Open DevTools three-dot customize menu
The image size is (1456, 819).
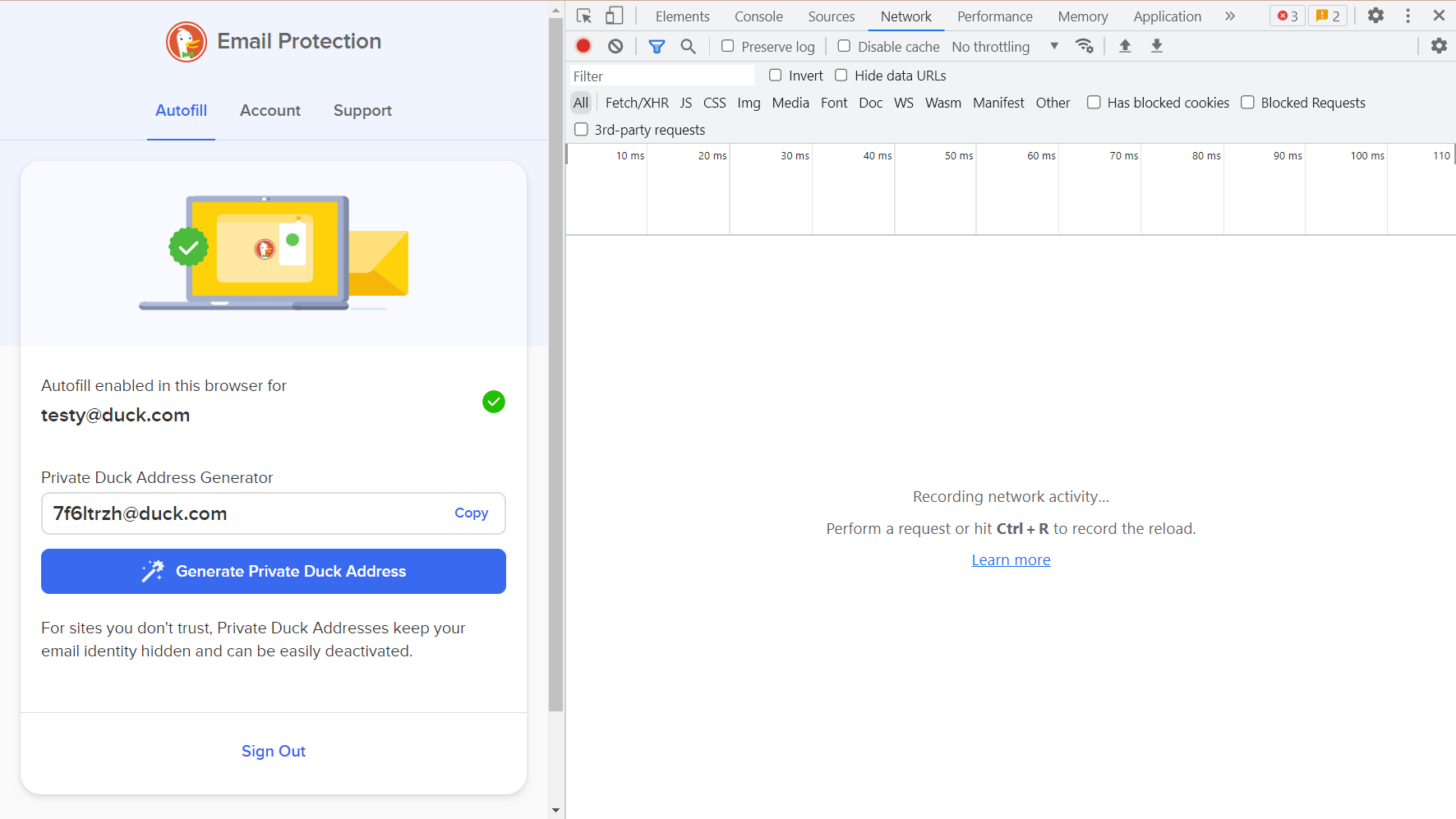click(1408, 16)
